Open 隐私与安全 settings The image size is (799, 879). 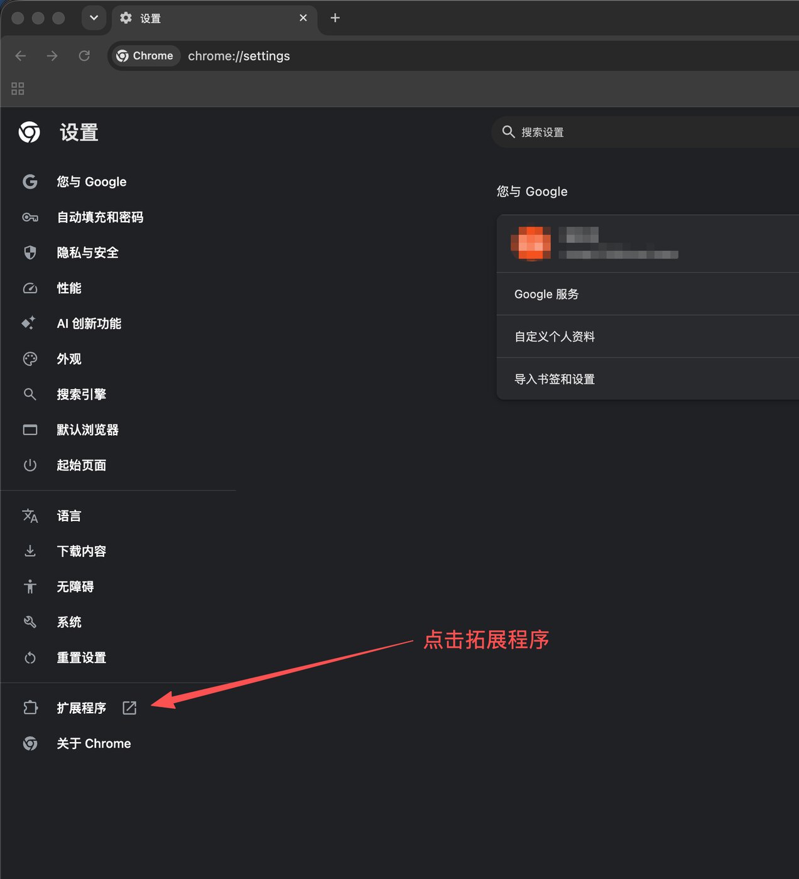[87, 252]
